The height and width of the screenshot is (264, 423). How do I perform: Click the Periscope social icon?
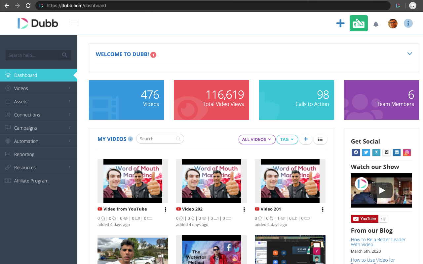(x=376, y=152)
